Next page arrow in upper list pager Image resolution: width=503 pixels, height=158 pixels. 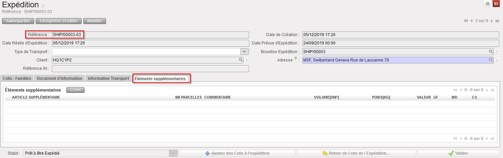[x=487, y=90]
